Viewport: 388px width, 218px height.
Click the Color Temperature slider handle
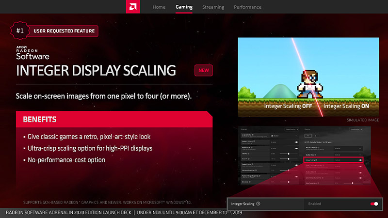[x=353, y=183]
